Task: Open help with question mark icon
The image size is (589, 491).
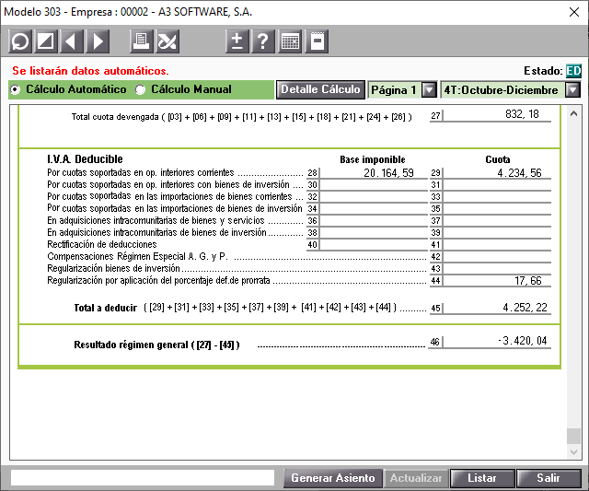Action: pyautogui.click(x=263, y=41)
